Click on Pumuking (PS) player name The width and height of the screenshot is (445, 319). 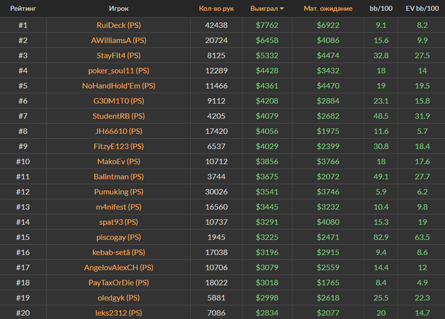pyautogui.click(x=118, y=192)
